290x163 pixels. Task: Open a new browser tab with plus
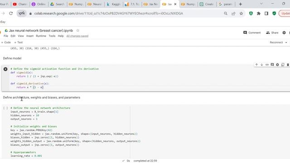pos(241,4)
